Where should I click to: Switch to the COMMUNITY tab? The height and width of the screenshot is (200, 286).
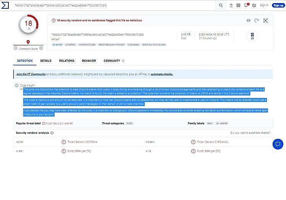pos(114,61)
